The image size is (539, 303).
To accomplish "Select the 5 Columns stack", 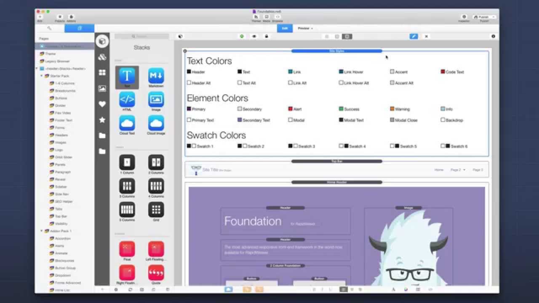I will click(127, 212).
